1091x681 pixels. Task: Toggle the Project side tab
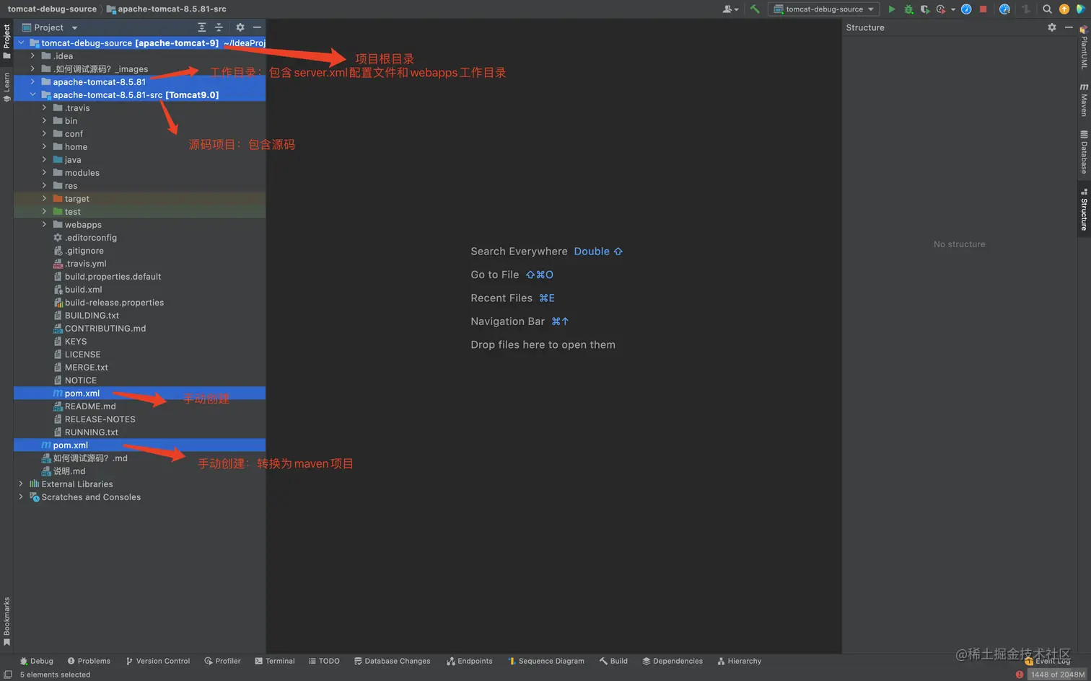coord(6,41)
